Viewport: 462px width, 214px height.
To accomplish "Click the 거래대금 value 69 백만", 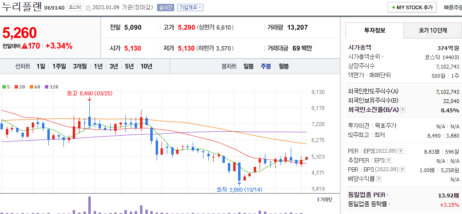I will point(302,49).
